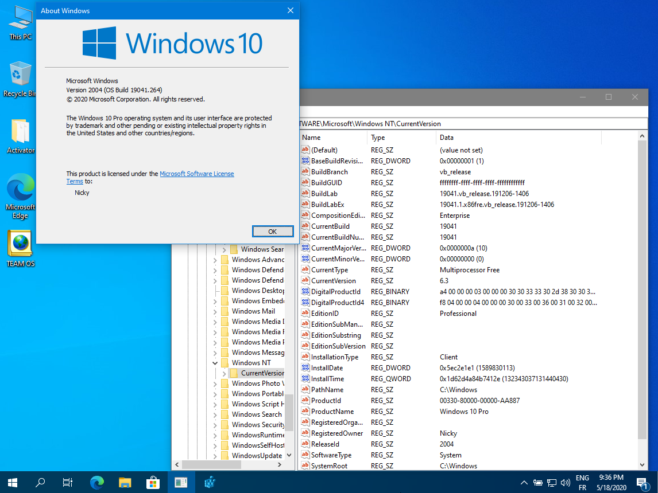The height and width of the screenshot is (493, 658).
Task: Open the Action Center notification icon
Action: point(642,483)
